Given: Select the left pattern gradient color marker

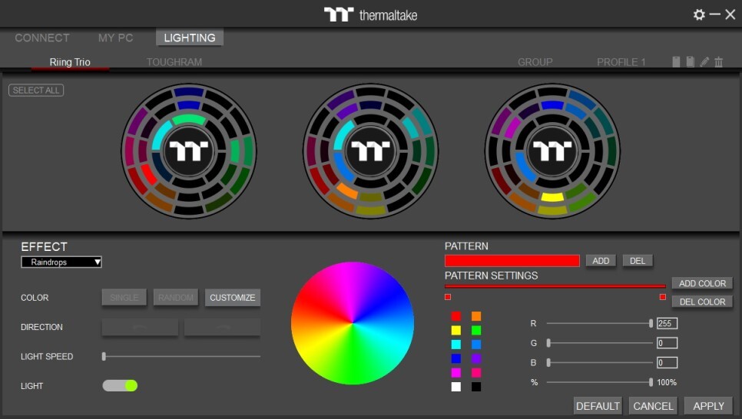Looking at the screenshot, I should click(x=448, y=297).
